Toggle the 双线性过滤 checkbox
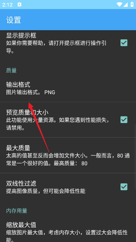The width and height of the screenshot is (136, 242). 124,187
